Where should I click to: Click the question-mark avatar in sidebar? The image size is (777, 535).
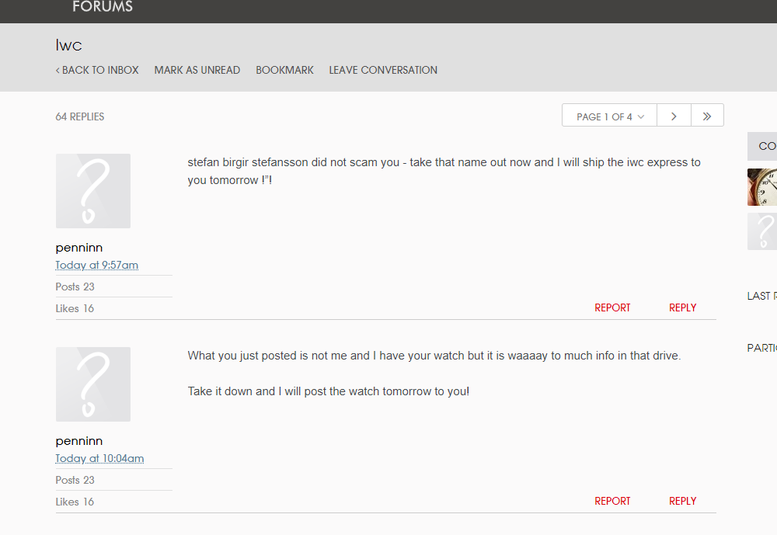[x=762, y=231]
